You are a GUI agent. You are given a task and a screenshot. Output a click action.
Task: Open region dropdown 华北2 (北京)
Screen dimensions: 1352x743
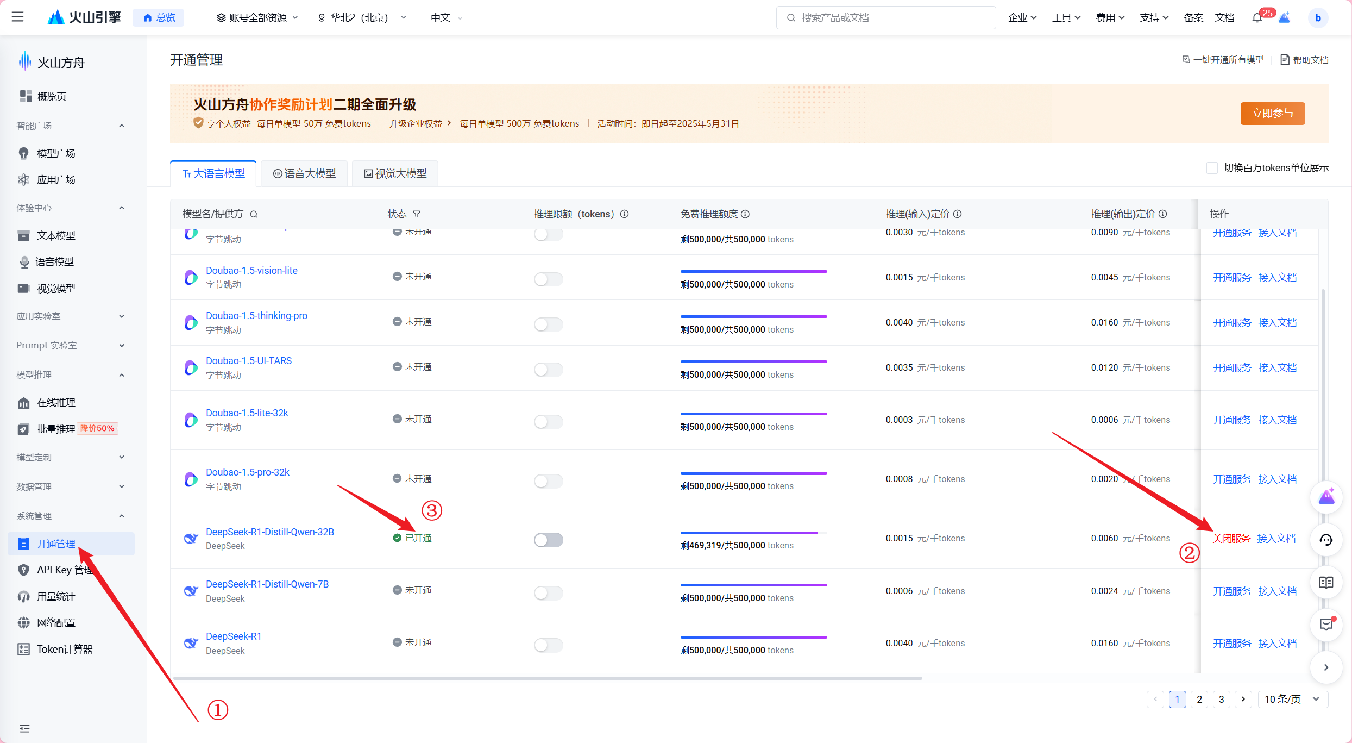[x=362, y=17]
